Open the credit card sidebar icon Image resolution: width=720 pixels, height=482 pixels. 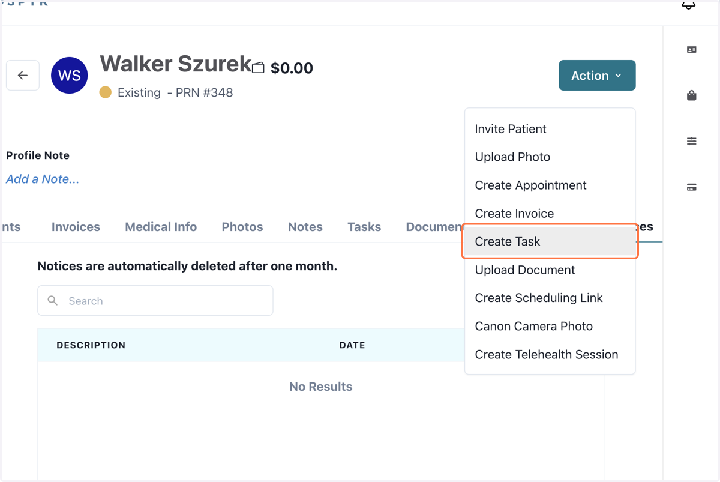[692, 187]
